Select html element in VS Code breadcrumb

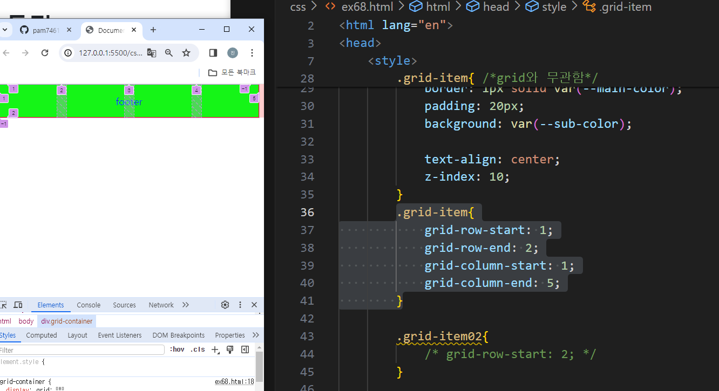point(430,6)
